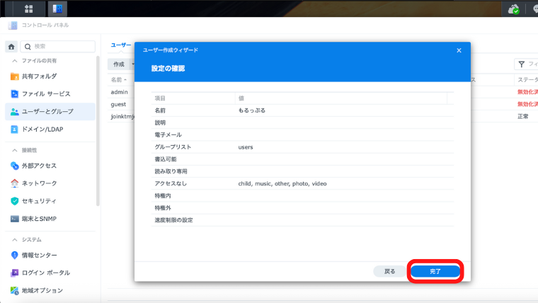
Task: Open ドメイン/LDAP in sidebar
Action: (x=44, y=130)
